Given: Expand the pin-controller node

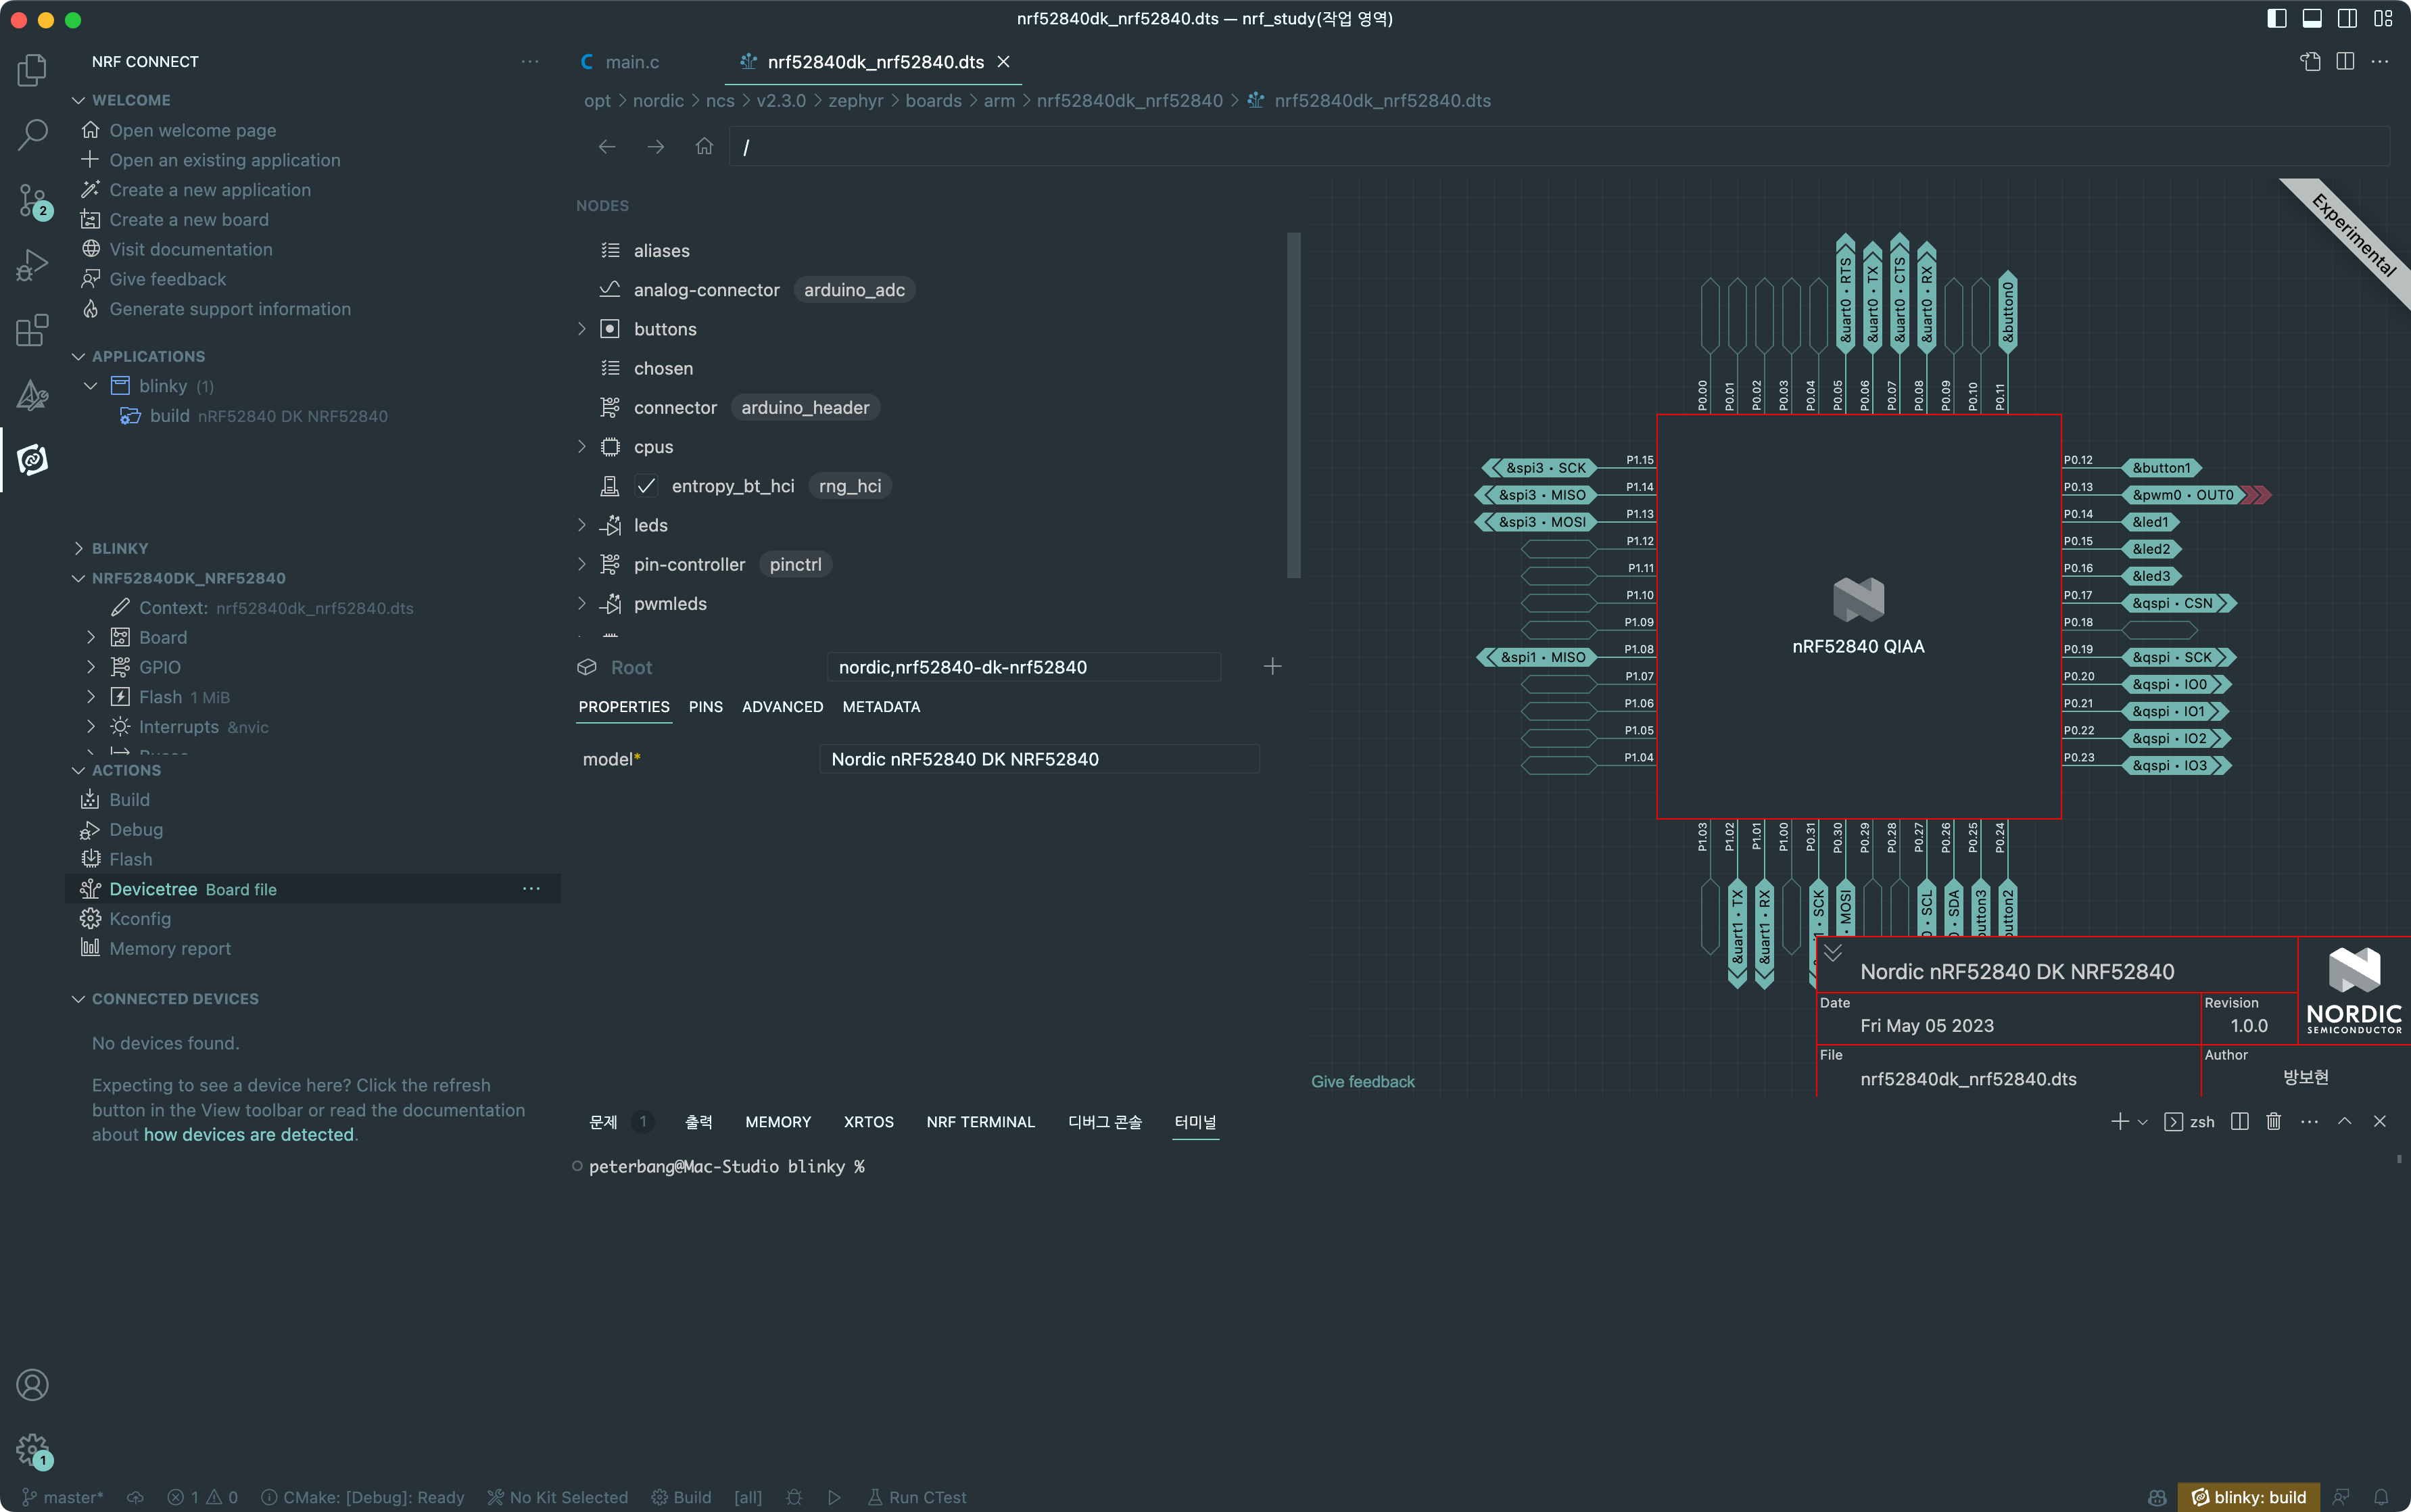Looking at the screenshot, I should pyautogui.click(x=581, y=564).
